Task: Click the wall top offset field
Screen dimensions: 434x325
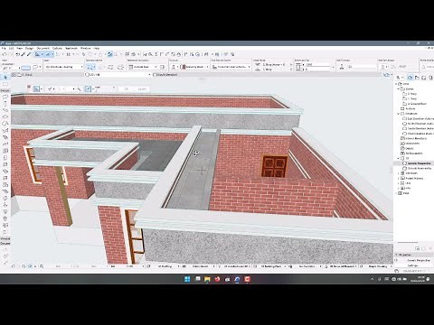Action: click(318, 64)
